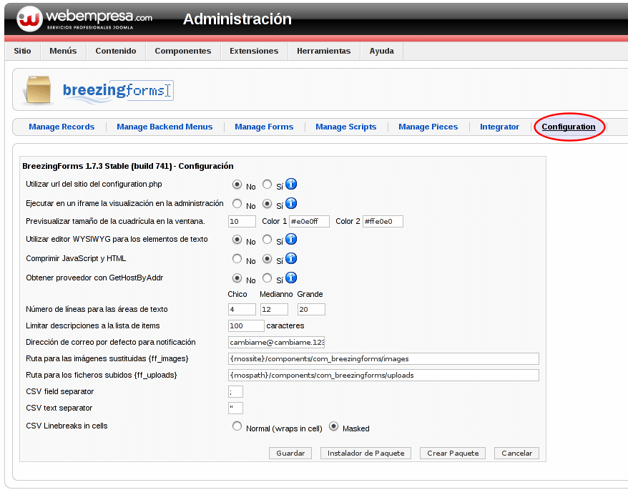Viewport: 628px width, 490px height.
Task: Edit the CSV field separator box
Action: [x=235, y=391]
